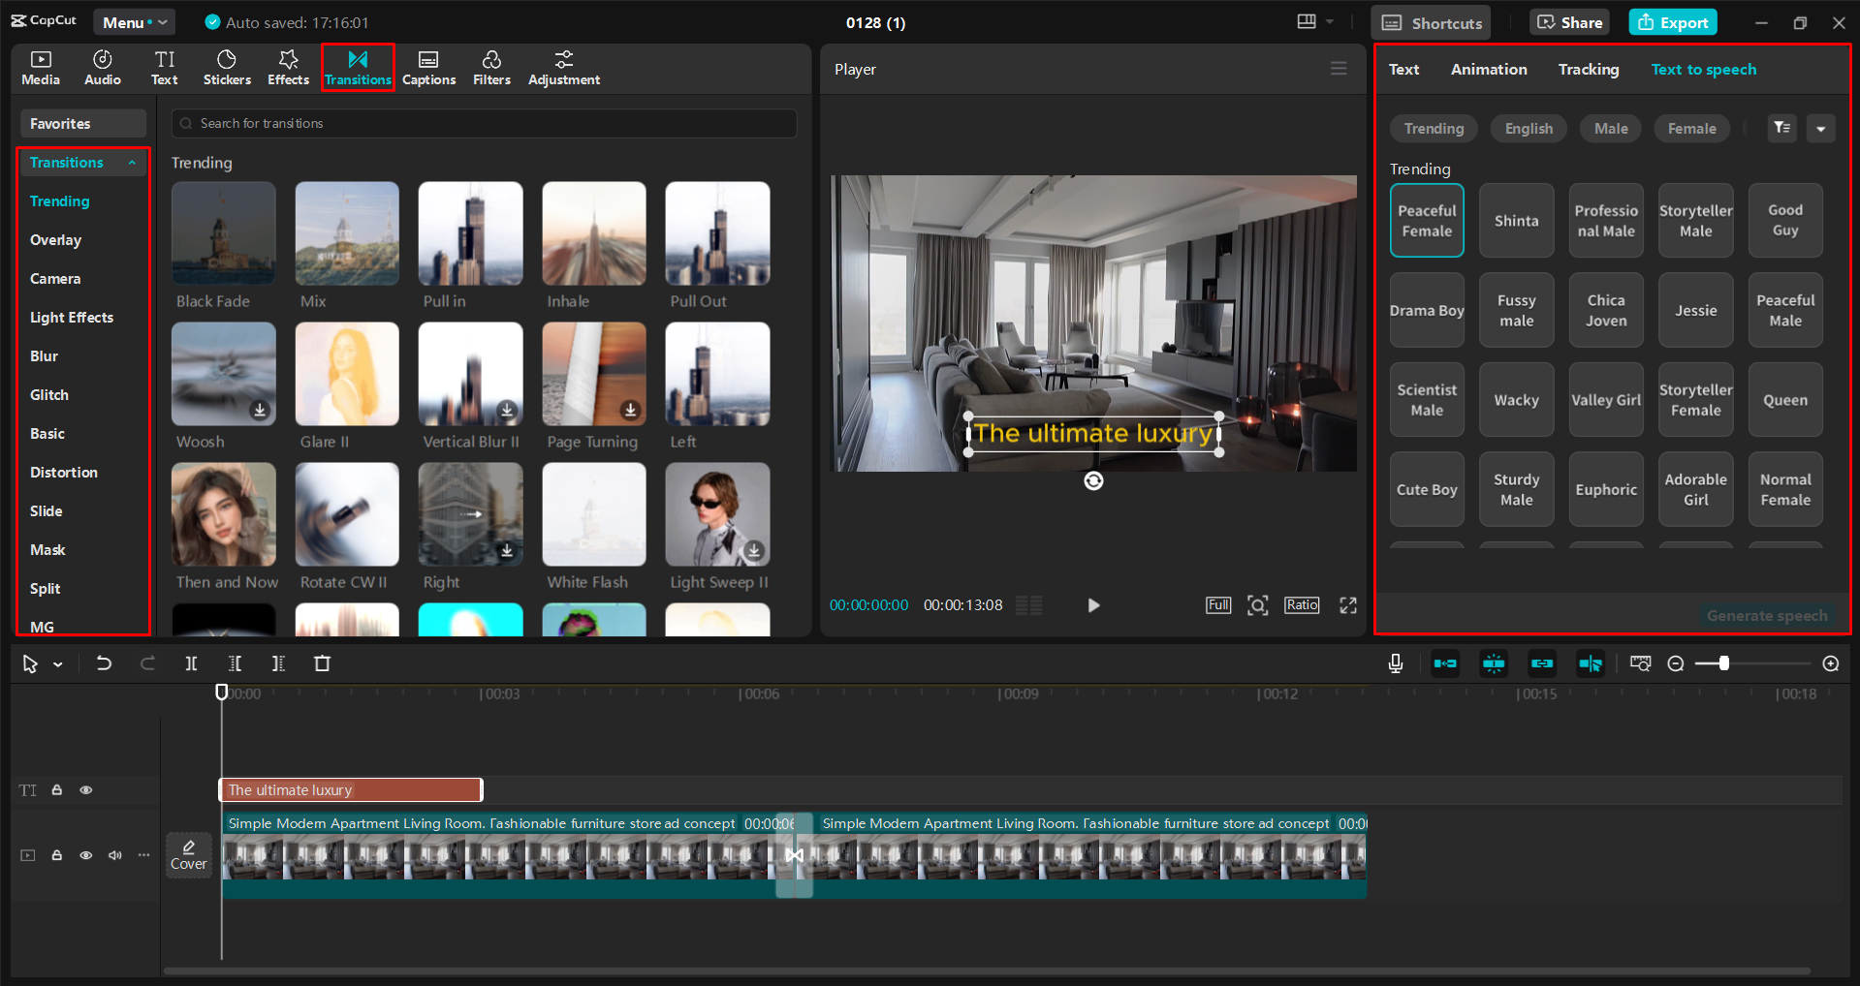Open the Text to speech tab
The width and height of the screenshot is (1860, 986).
coord(1703,69)
